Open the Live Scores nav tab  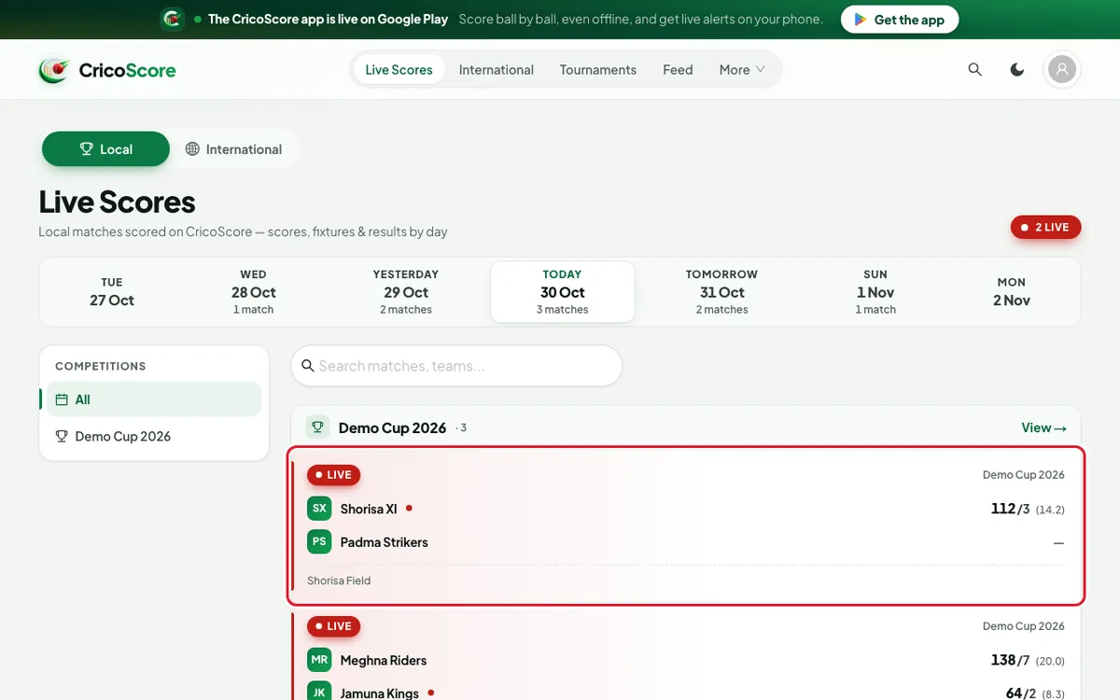point(399,70)
